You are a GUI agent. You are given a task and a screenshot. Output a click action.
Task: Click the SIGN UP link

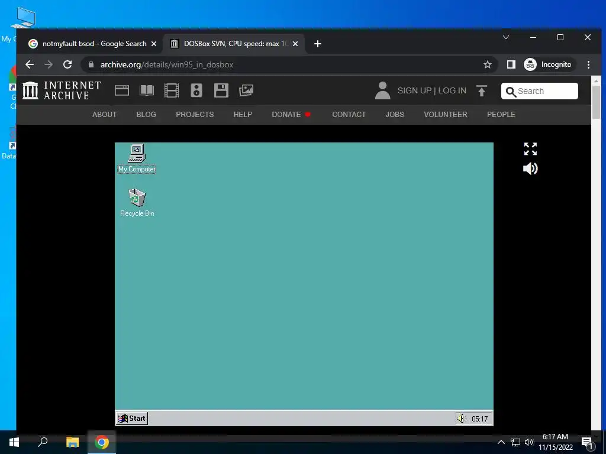click(414, 90)
